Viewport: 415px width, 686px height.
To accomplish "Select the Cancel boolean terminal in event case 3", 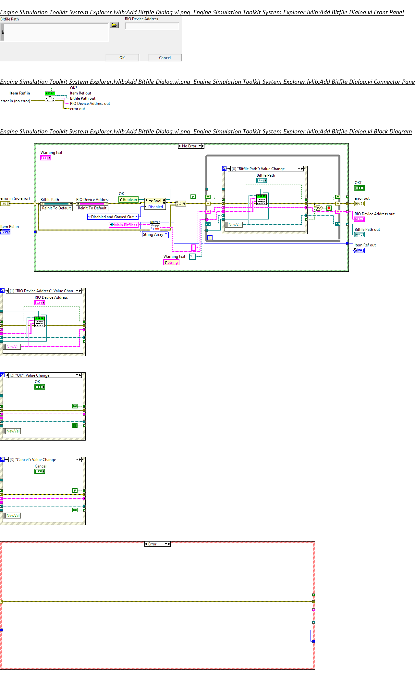I will (40, 471).
